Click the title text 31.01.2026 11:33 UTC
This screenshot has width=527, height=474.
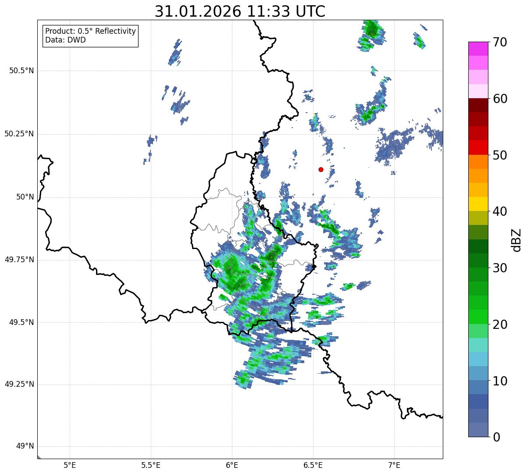point(240,11)
